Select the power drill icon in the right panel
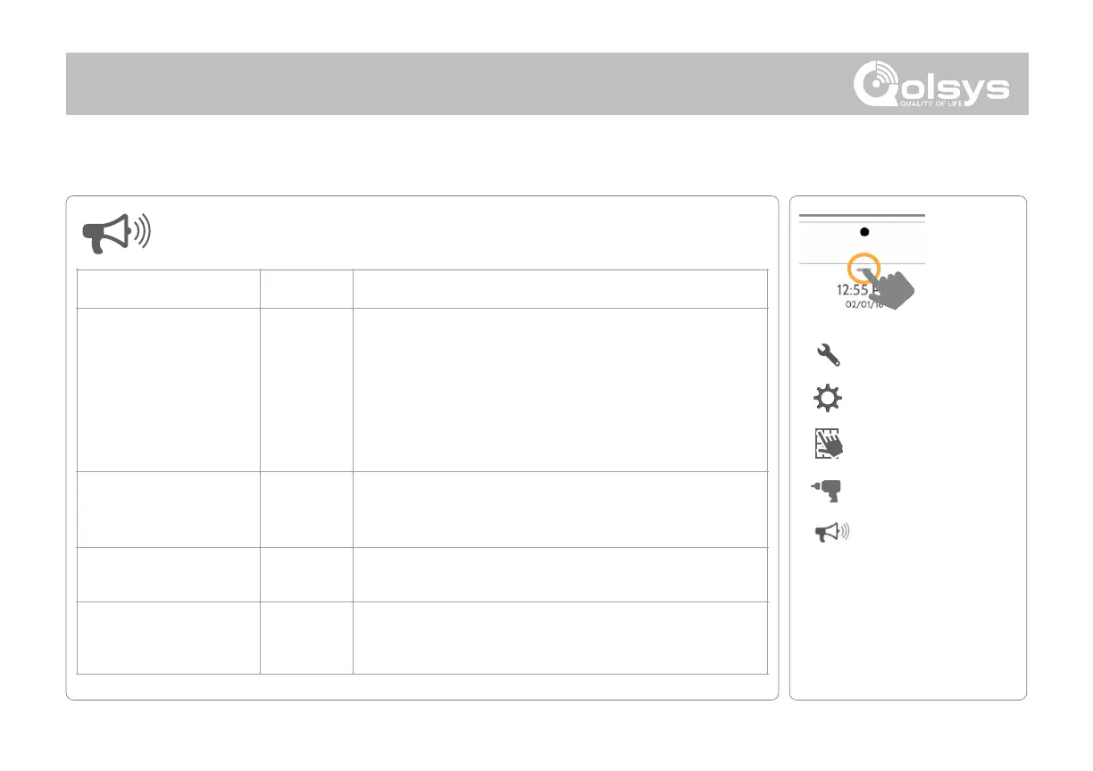 coord(828,490)
